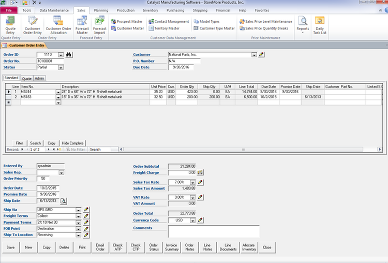Edit Sales Tax Rate with pencil icon
This screenshot has height=263, width=388.
200,182
